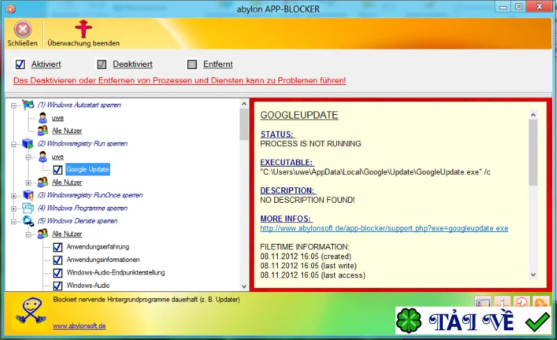
Task: Click the Anwendungserfahrung service name
Action: click(x=97, y=247)
